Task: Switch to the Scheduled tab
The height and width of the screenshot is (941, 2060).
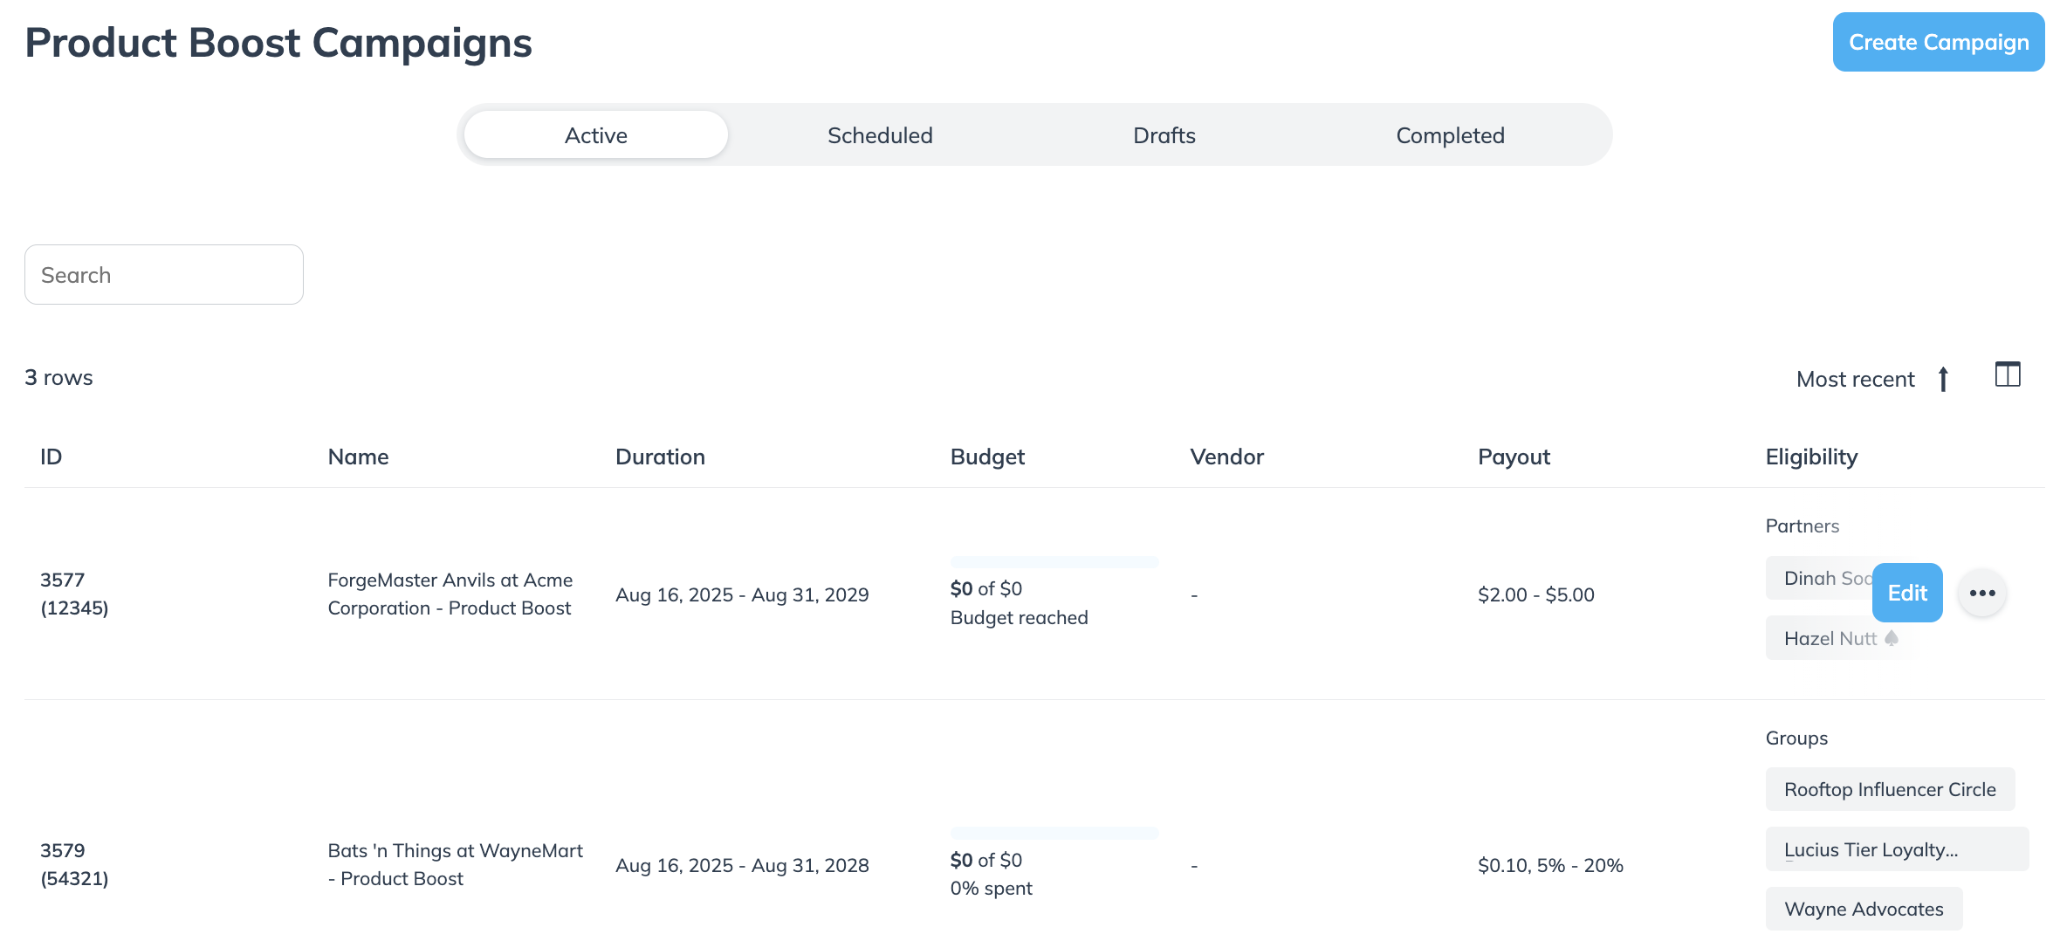Action: pyautogui.click(x=880, y=135)
